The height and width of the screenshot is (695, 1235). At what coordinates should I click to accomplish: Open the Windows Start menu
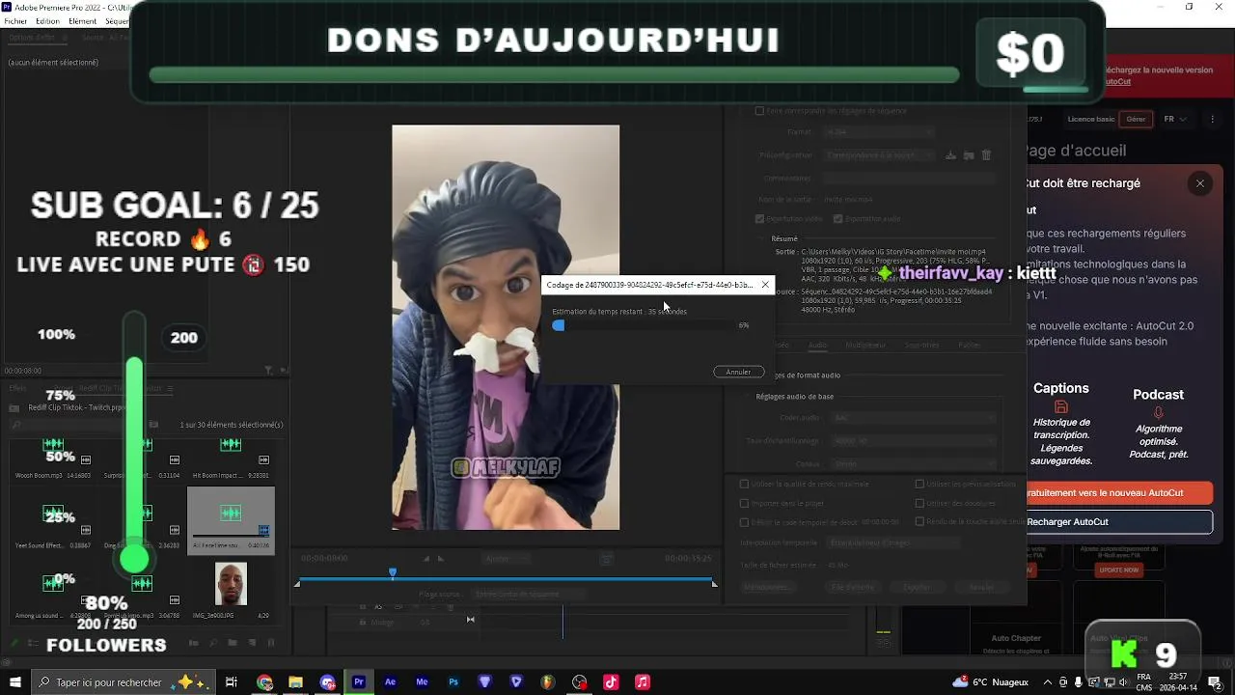(x=14, y=682)
